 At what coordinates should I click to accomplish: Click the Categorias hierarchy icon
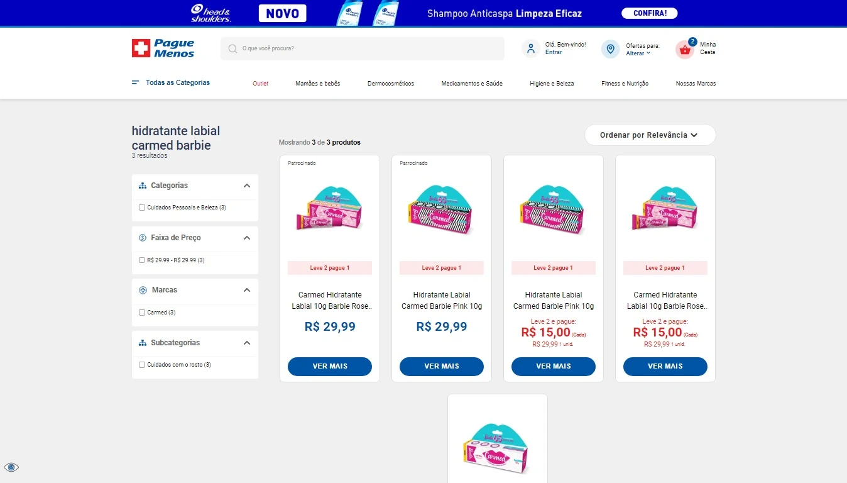[143, 186]
